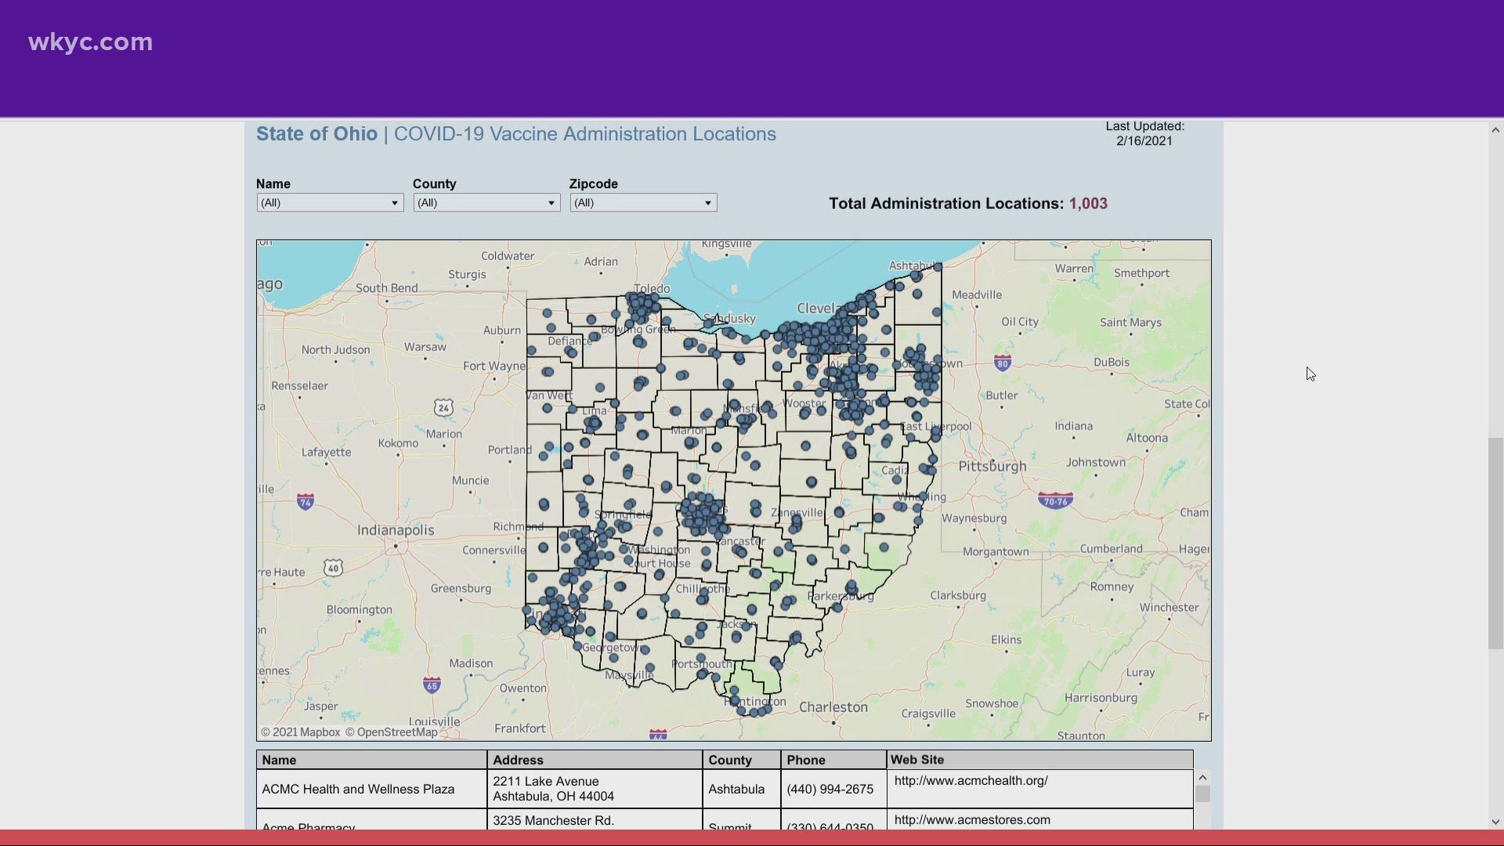The height and width of the screenshot is (846, 1504).
Task: Select the County column header
Action: pos(741,760)
